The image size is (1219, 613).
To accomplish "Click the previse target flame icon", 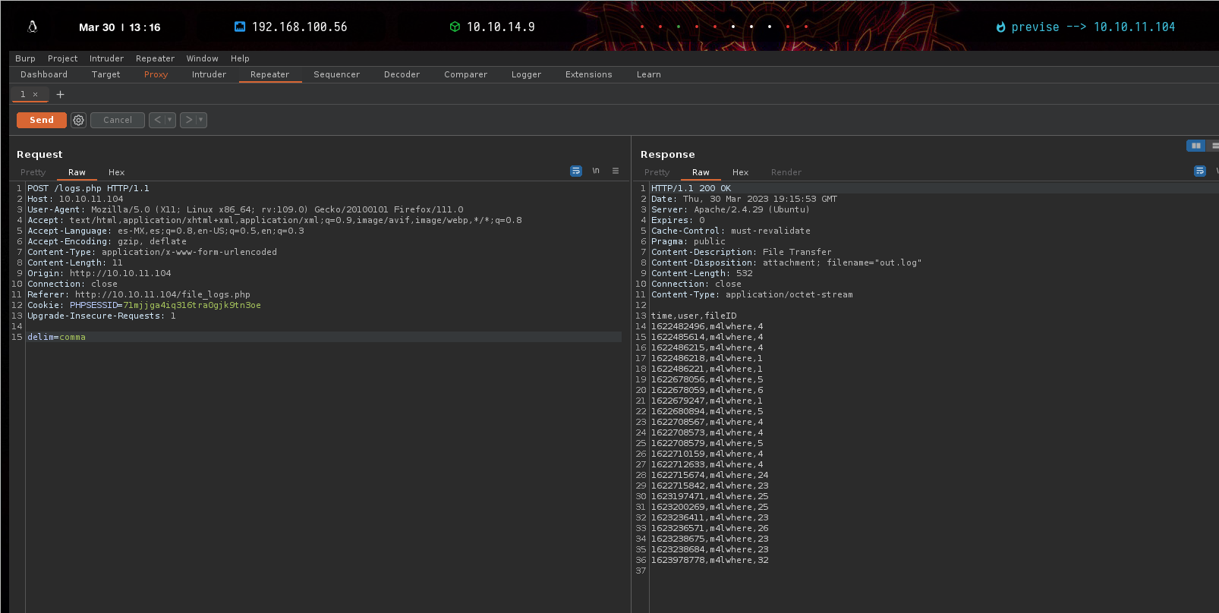I will coord(1000,27).
